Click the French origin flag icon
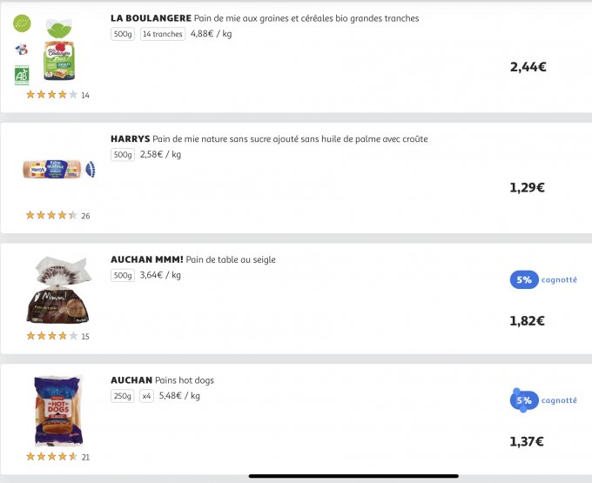The height and width of the screenshot is (483, 592). 21,50
